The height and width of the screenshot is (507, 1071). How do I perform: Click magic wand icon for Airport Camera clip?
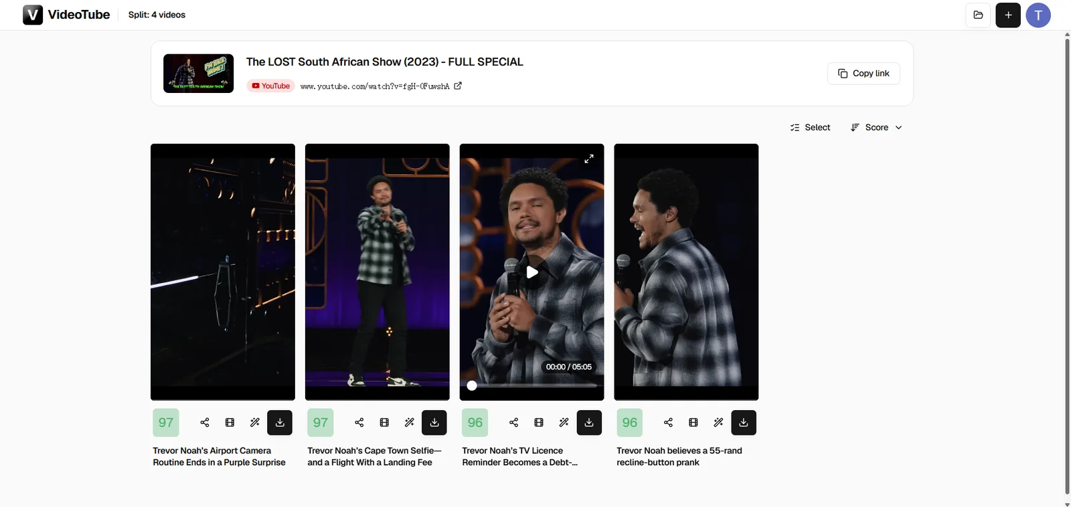(255, 422)
